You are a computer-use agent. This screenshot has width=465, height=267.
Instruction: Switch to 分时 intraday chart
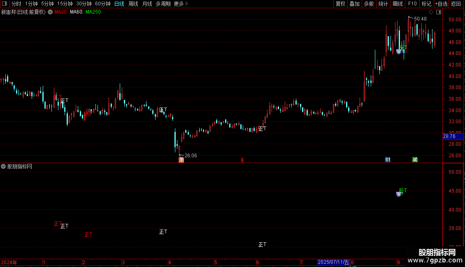pyautogui.click(x=16, y=4)
